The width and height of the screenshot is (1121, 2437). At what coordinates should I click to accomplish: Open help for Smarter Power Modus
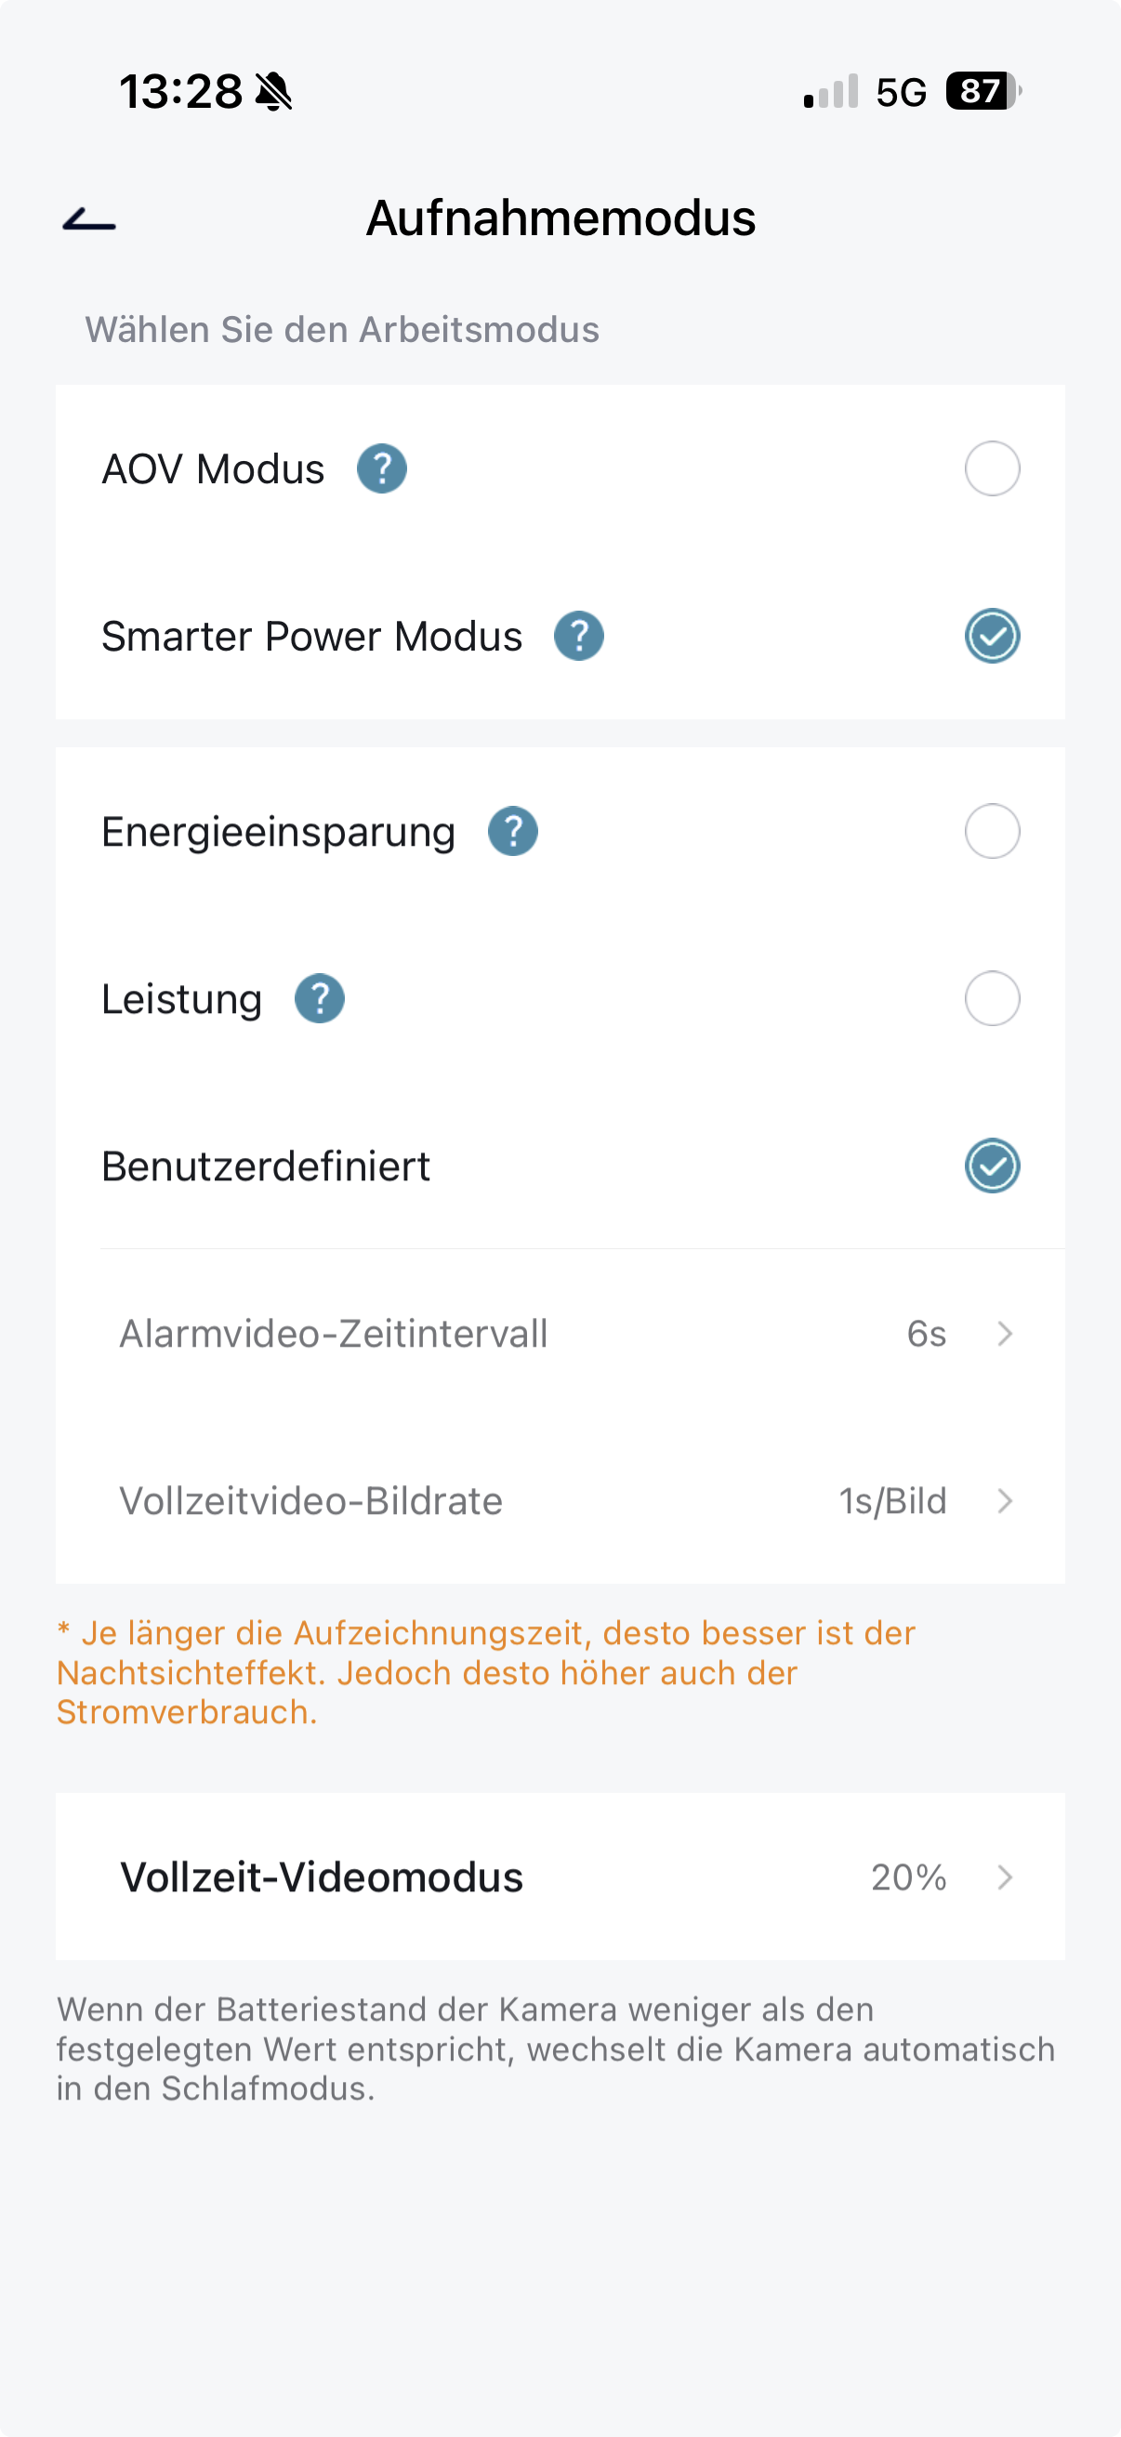click(578, 636)
